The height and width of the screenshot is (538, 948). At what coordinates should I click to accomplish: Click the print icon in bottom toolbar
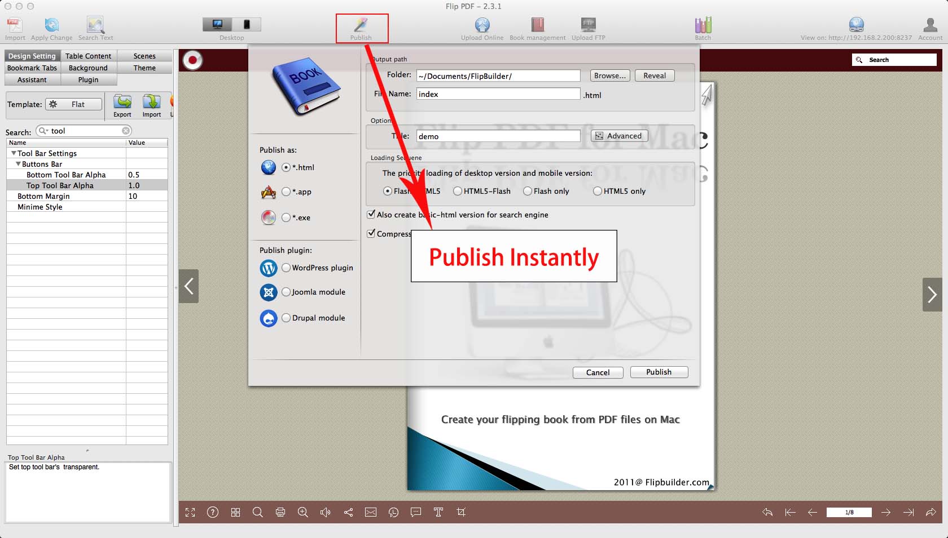coord(280,512)
